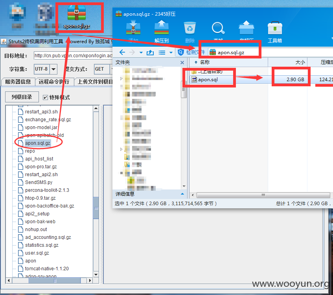Image resolution: width=333 pixels, height=295 pixels.
Task: Select vpon-backoffice-bak.gz in file tree
Action: (x=50, y=206)
